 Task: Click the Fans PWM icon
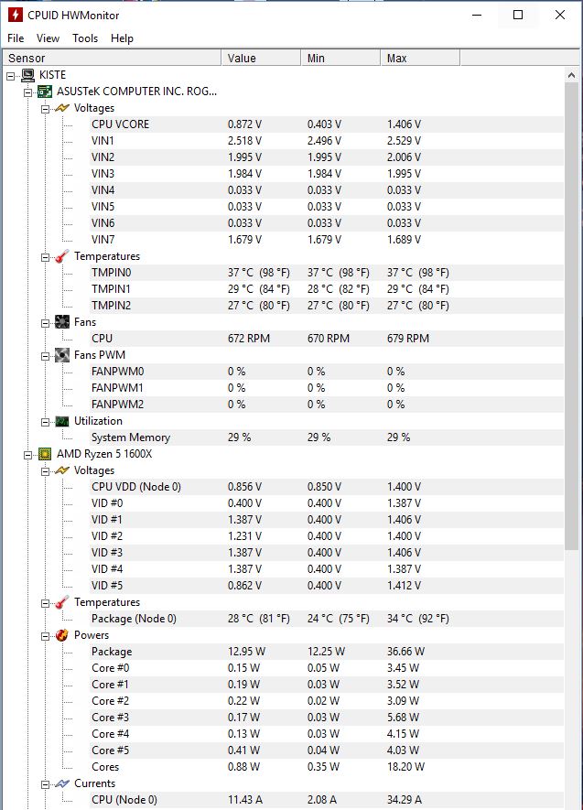tap(62, 355)
